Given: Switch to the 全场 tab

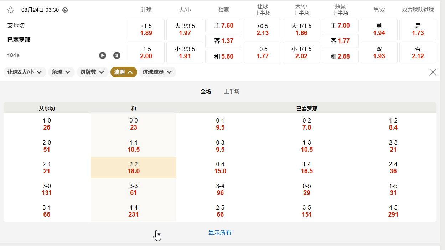Looking at the screenshot, I should 206,91.
